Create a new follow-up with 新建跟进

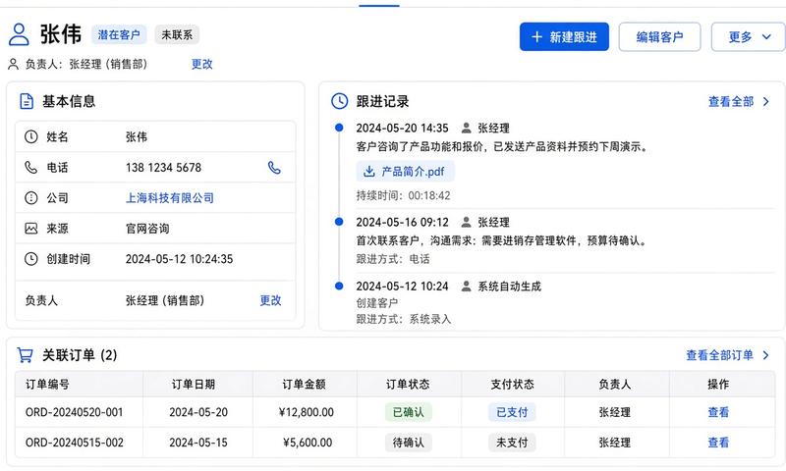click(564, 37)
